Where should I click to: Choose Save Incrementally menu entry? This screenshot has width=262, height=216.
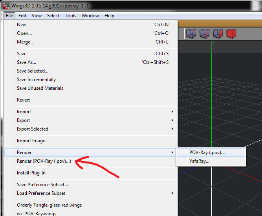click(x=91, y=80)
